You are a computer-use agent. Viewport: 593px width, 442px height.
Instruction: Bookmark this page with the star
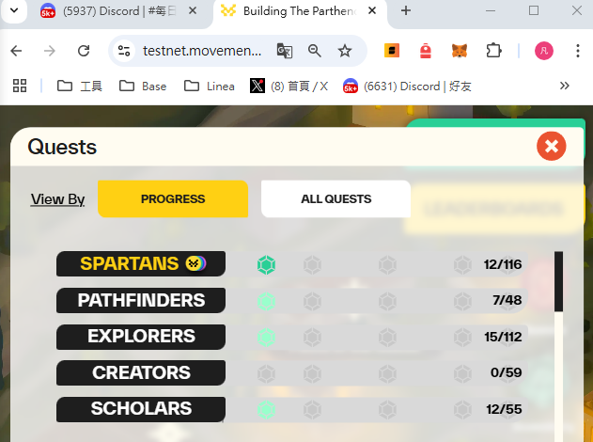[x=345, y=51]
